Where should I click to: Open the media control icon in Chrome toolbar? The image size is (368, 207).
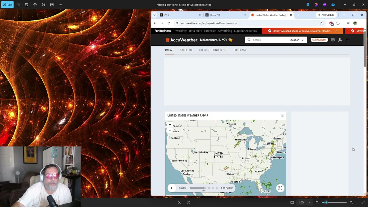point(348,23)
